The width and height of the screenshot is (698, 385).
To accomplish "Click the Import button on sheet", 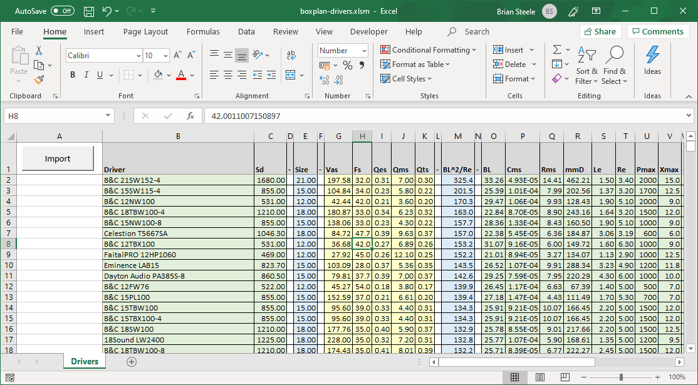I will (x=58, y=158).
